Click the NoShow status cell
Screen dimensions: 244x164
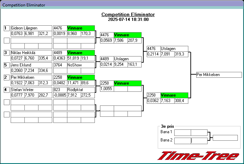81,65
